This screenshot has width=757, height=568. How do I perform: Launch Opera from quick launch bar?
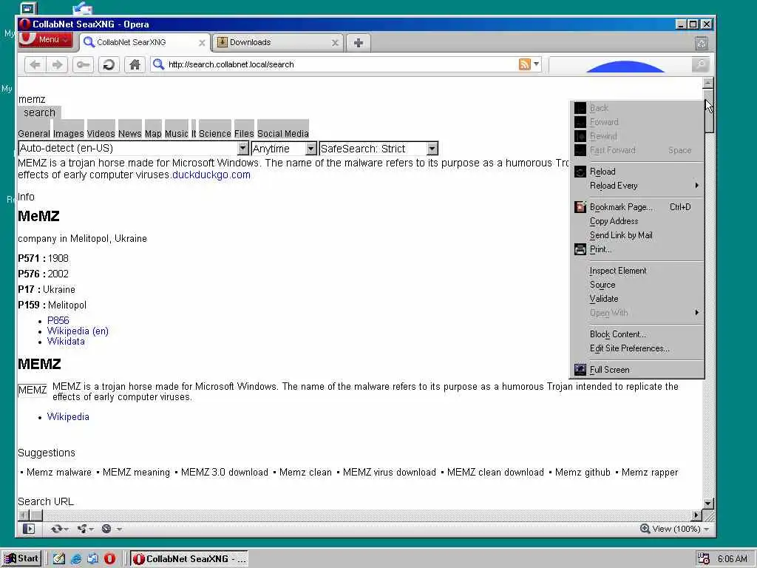(109, 558)
